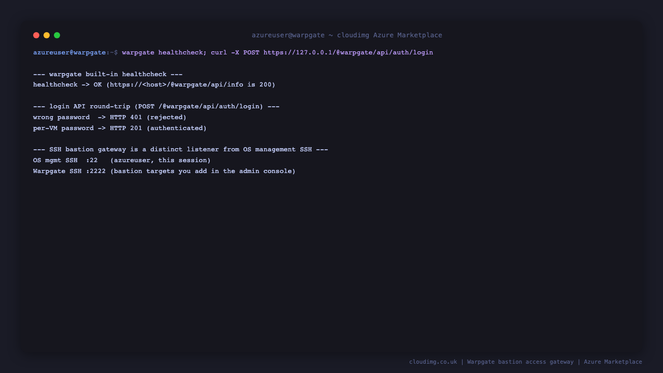Click the red close window button

(36, 35)
